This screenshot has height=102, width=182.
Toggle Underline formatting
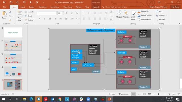click(50, 19)
